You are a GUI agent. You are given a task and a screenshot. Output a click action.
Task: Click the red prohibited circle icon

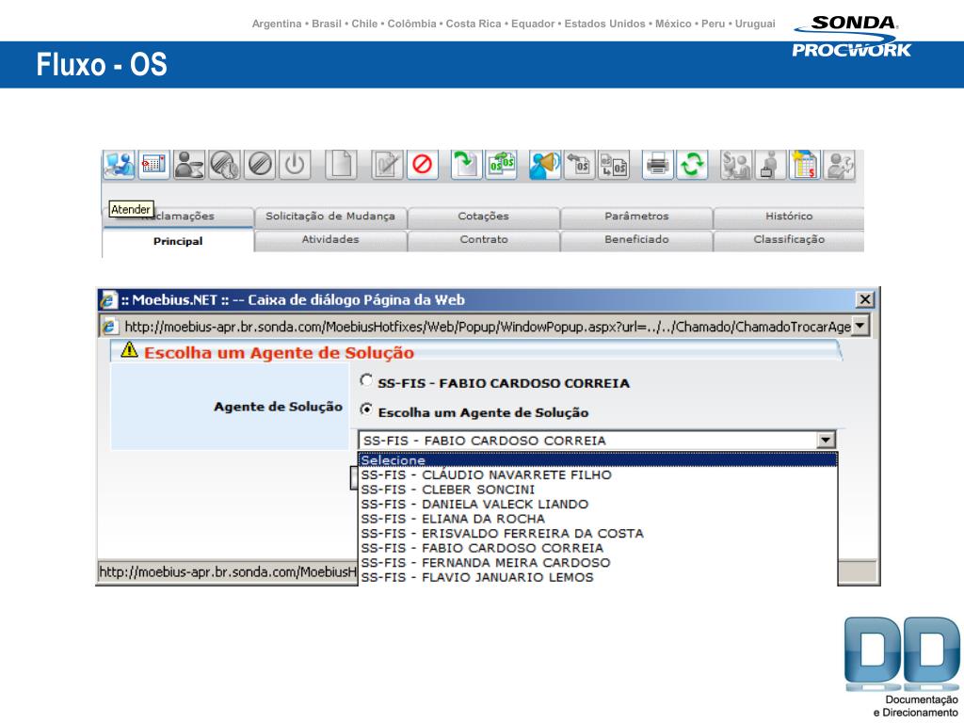point(423,165)
